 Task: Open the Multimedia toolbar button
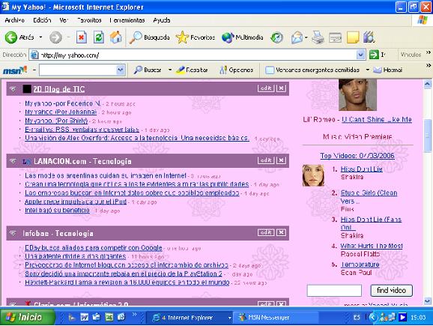coord(243,37)
